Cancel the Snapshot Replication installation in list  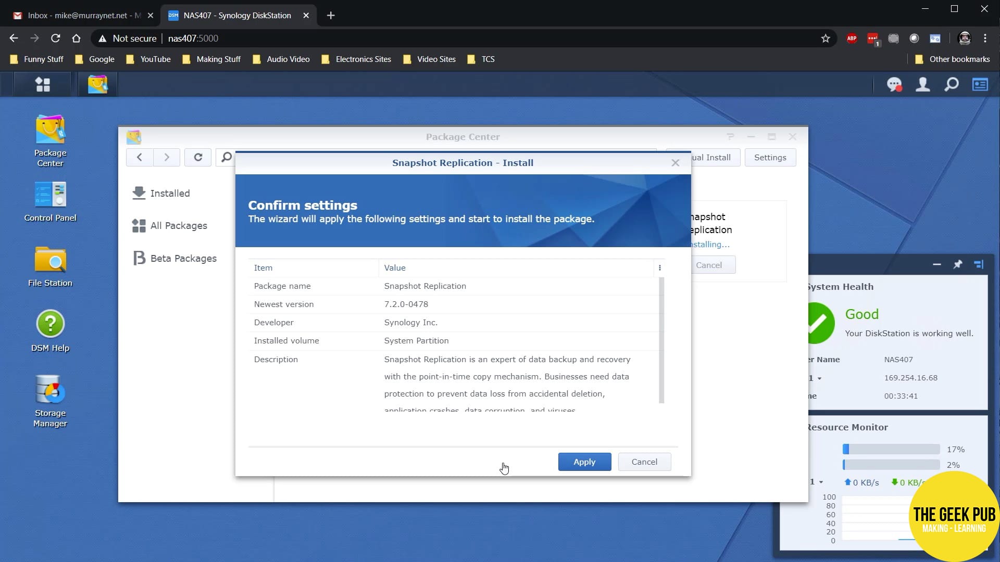point(712,265)
